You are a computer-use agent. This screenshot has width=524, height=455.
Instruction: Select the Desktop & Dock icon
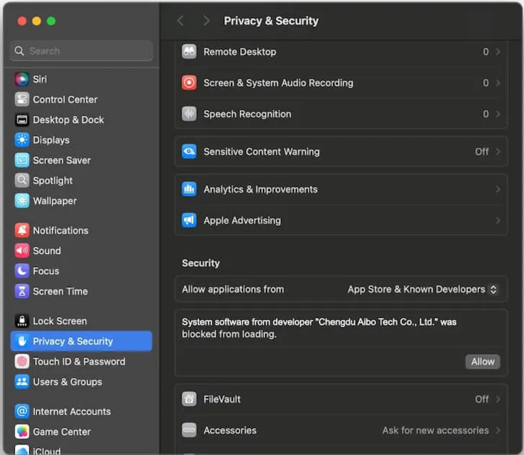pyautogui.click(x=22, y=120)
